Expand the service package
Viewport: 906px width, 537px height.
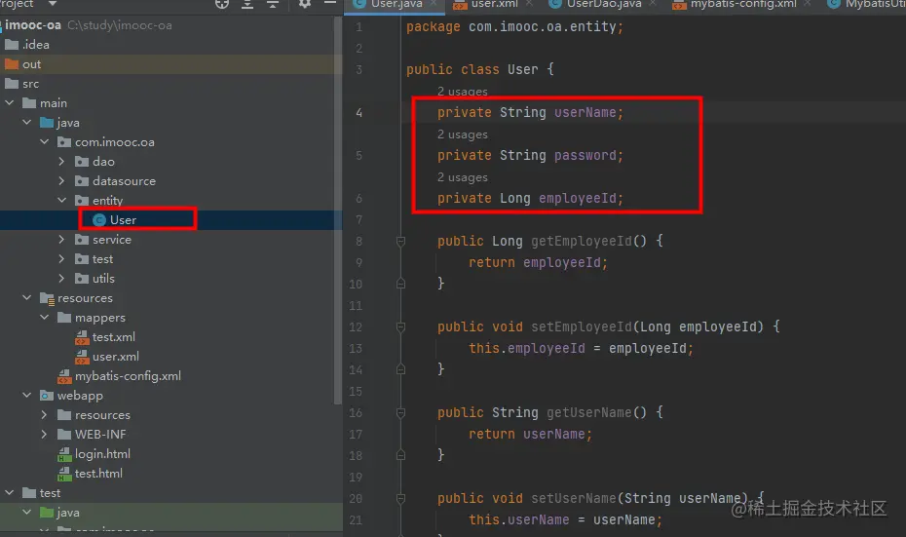click(x=61, y=240)
